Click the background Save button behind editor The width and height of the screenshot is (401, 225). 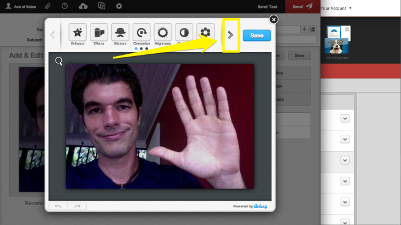[300, 55]
